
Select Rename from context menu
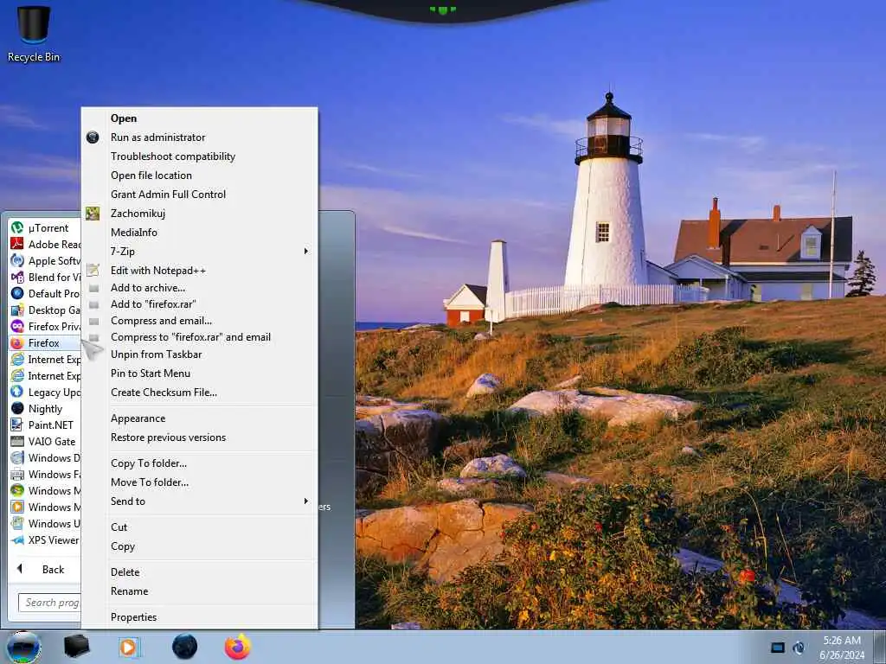pos(130,591)
